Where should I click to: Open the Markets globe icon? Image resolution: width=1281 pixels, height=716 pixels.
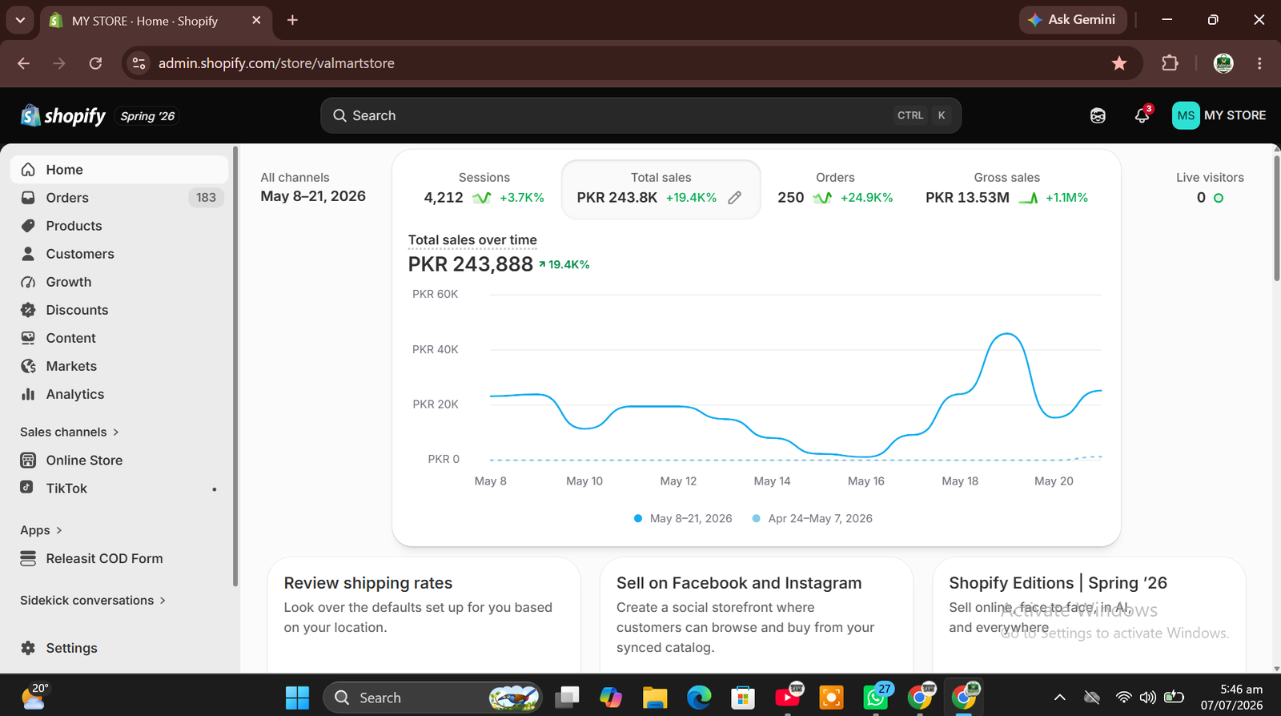coord(28,366)
